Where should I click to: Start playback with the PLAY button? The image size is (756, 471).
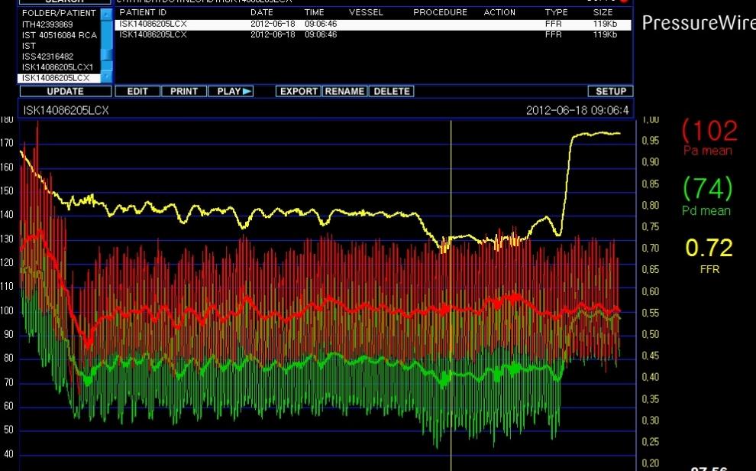(x=231, y=91)
